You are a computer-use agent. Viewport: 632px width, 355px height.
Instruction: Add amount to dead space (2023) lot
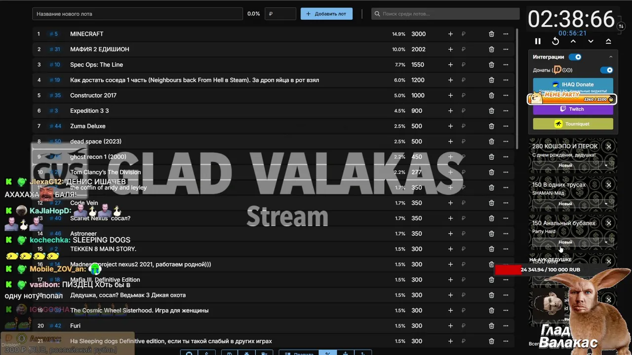450,142
